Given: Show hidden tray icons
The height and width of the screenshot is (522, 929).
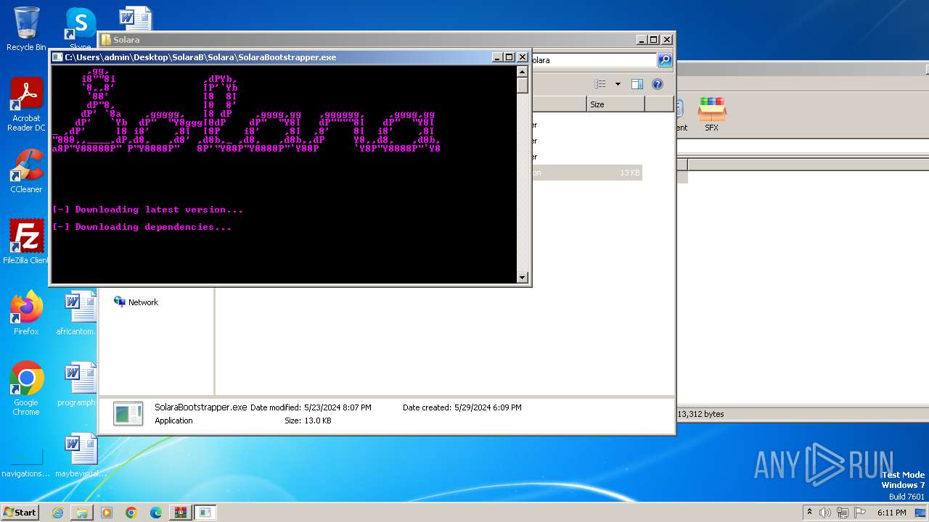Looking at the screenshot, I should [809, 513].
